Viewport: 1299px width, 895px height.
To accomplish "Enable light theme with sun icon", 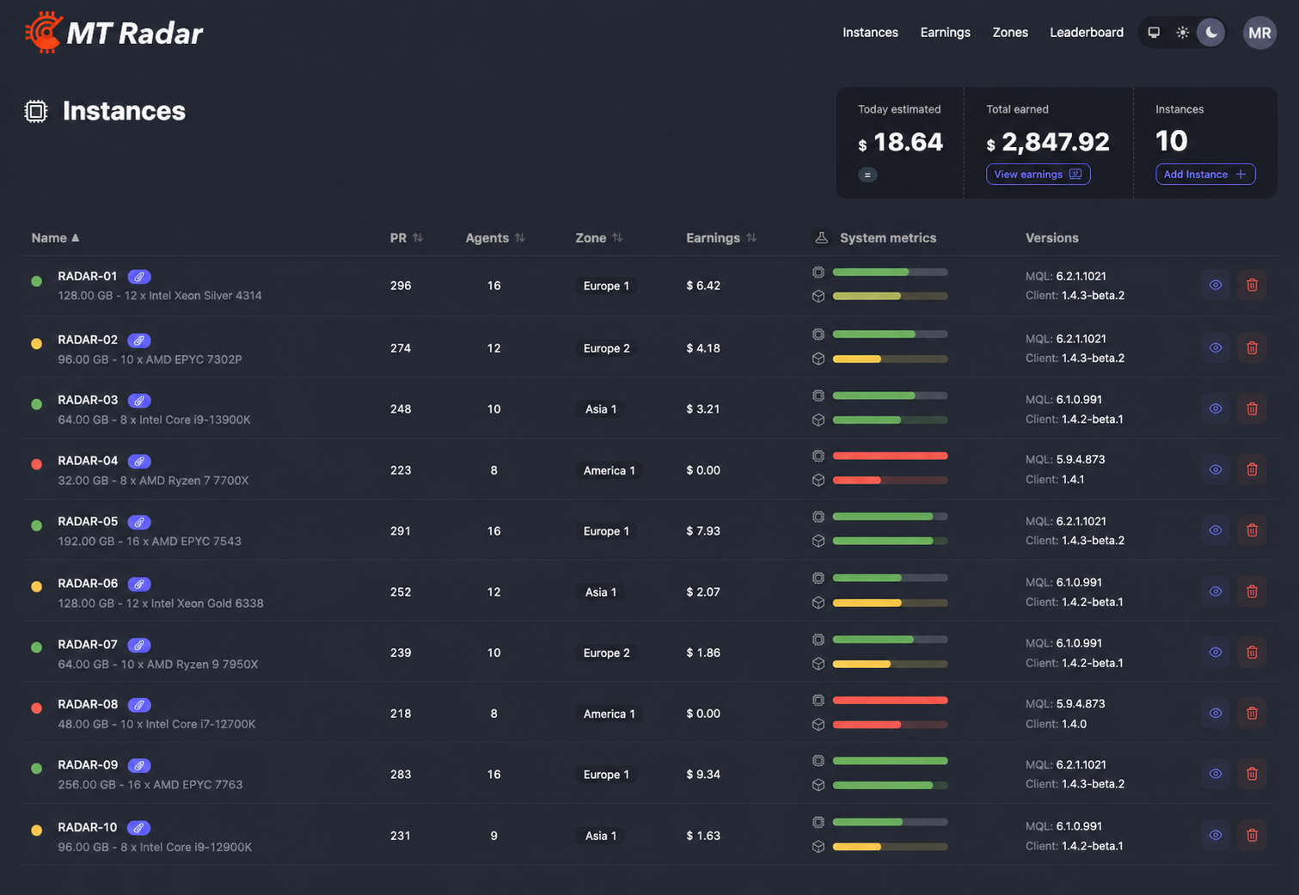I will click(x=1183, y=33).
